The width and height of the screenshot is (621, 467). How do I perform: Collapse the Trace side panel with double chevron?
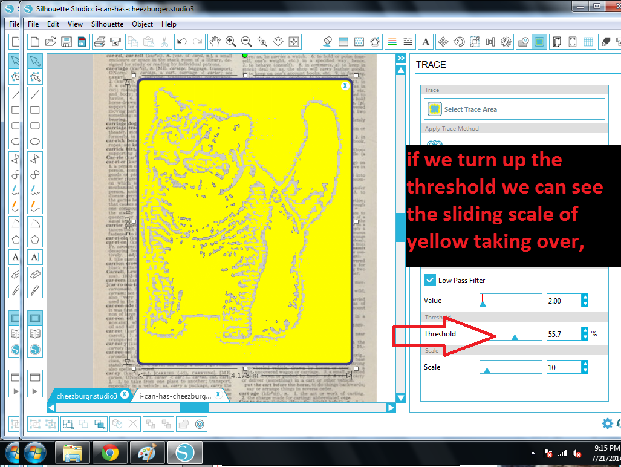click(401, 58)
